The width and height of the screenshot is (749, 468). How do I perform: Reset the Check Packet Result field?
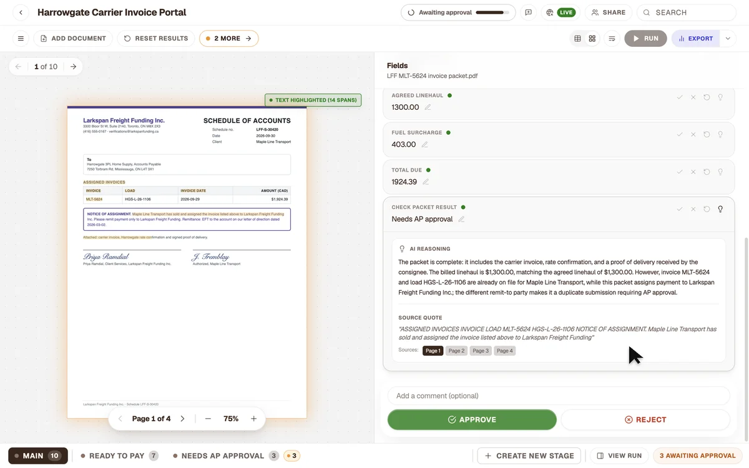tap(707, 209)
